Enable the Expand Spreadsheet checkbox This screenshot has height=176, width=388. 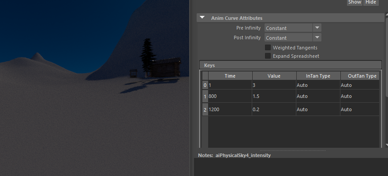pyautogui.click(x=268, y=56)
